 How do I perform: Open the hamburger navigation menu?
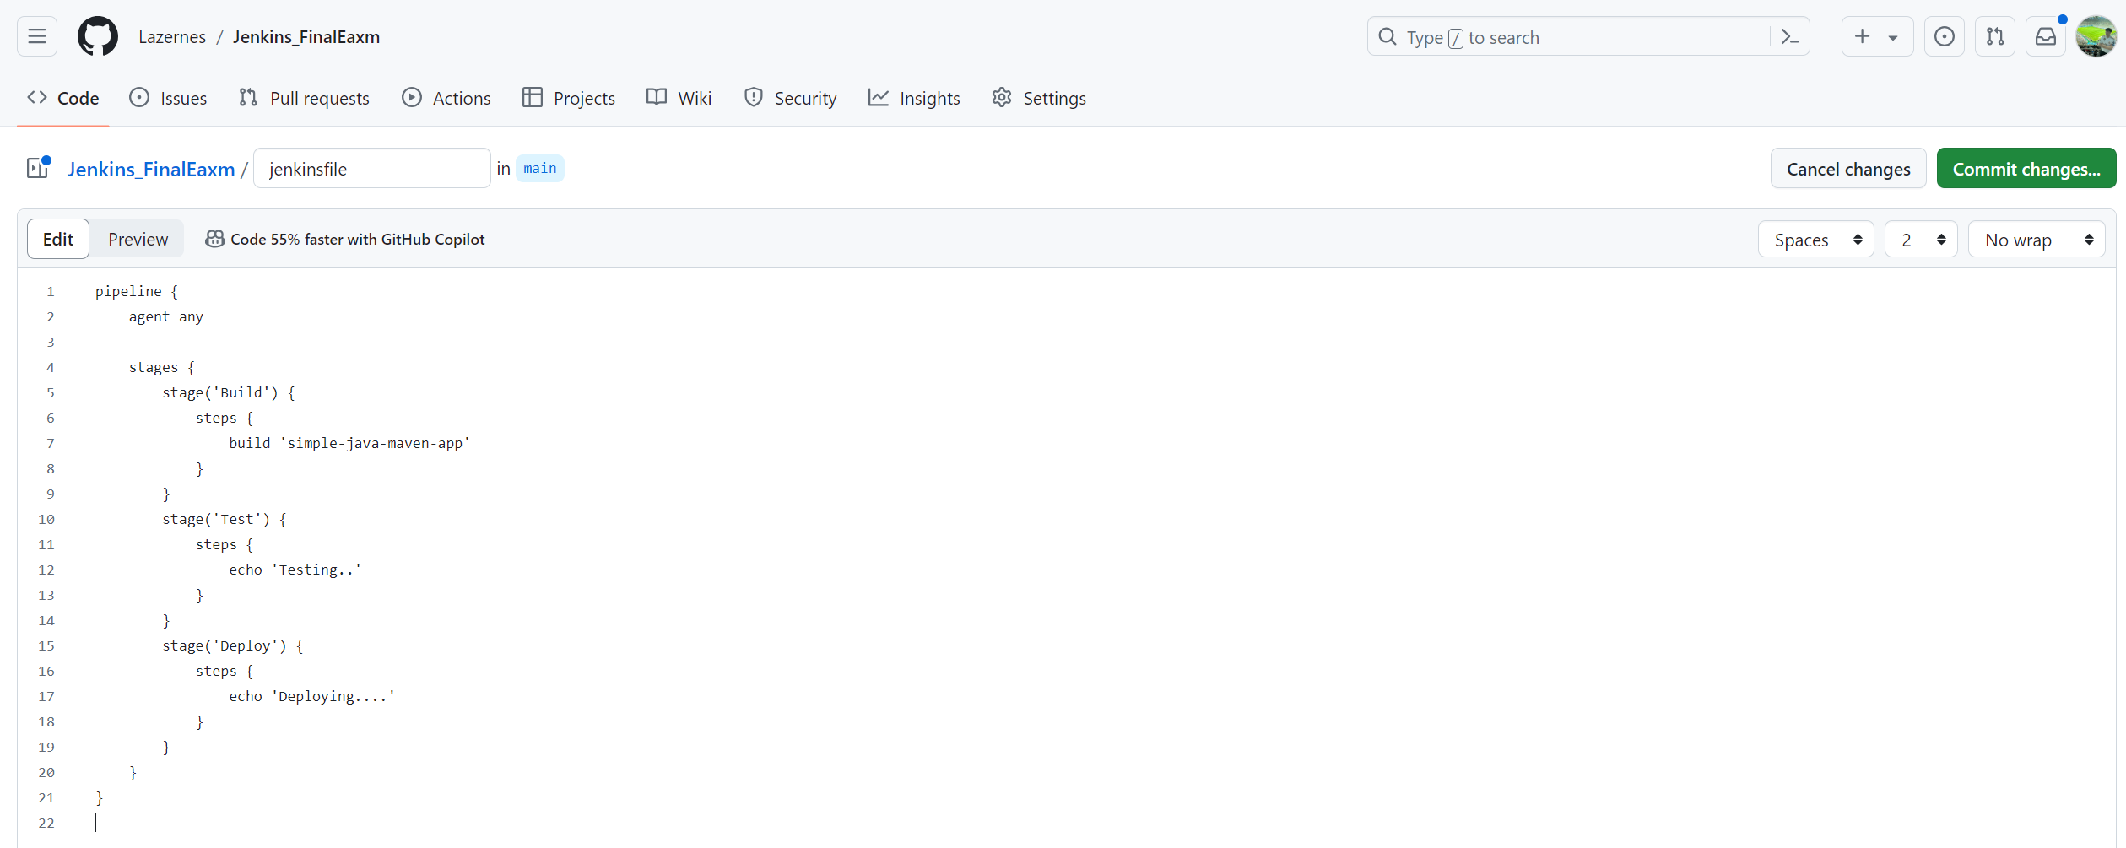pyautogui.click(x=37, y=36)
